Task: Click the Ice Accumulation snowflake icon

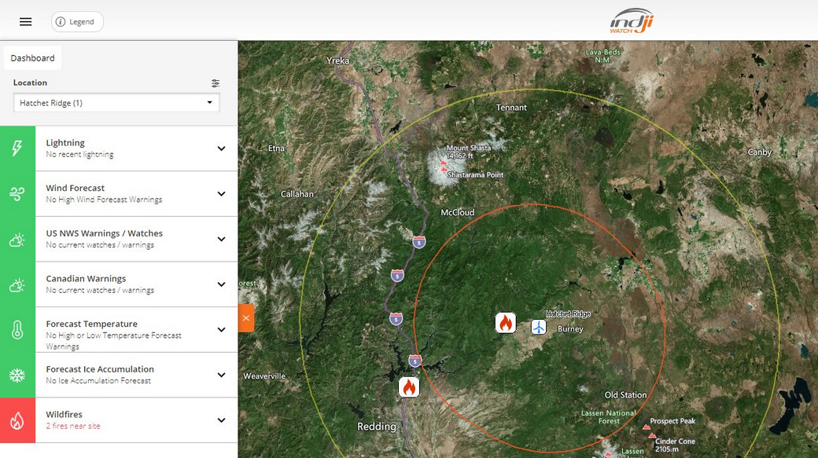Action: (x=17, y=376)
